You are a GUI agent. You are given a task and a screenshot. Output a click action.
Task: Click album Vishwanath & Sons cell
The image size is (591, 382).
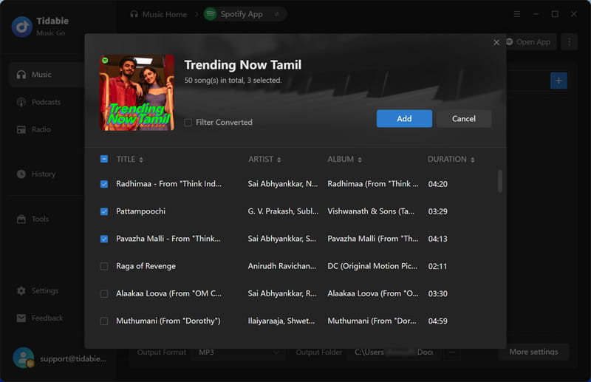[371, 211]
